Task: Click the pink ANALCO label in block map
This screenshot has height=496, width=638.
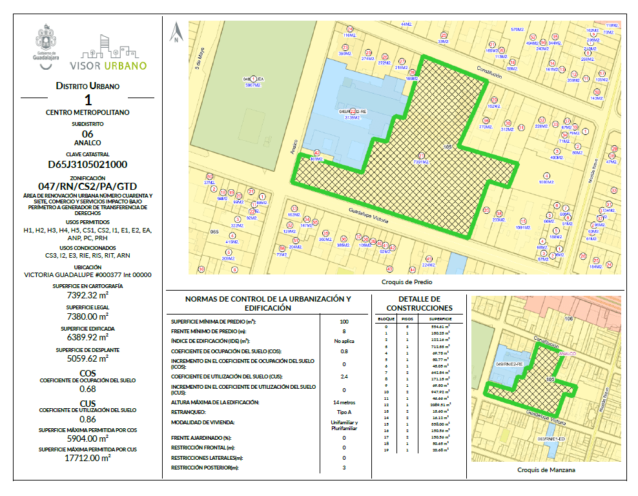Action: 566,354
